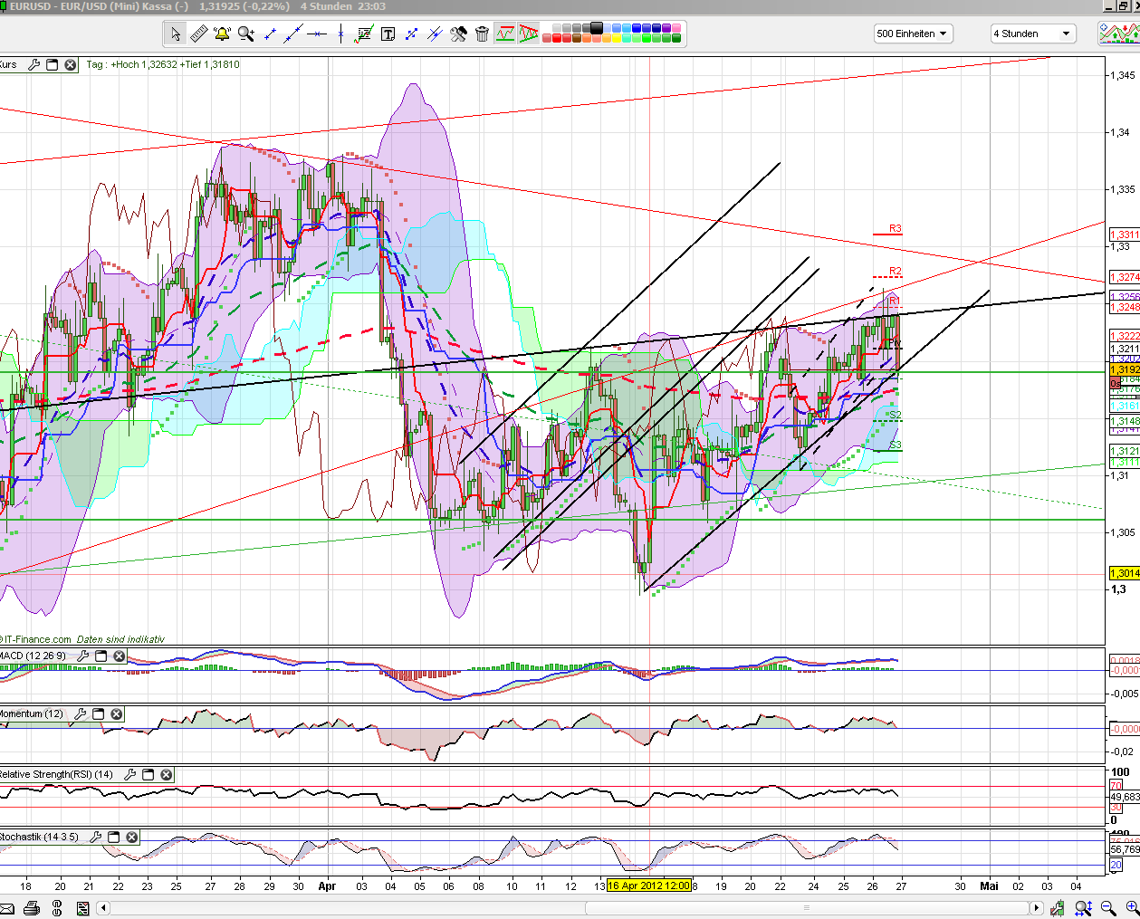Pick the dark green color swatch
The height and width of the screenshot is (919, 1140).
(x=676, y=38)
